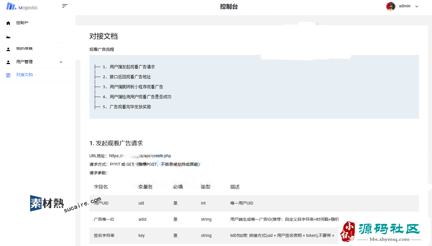Go to 用户管理 in the sidebar
This screenshot has height=246, width=432.
[24, 62]
